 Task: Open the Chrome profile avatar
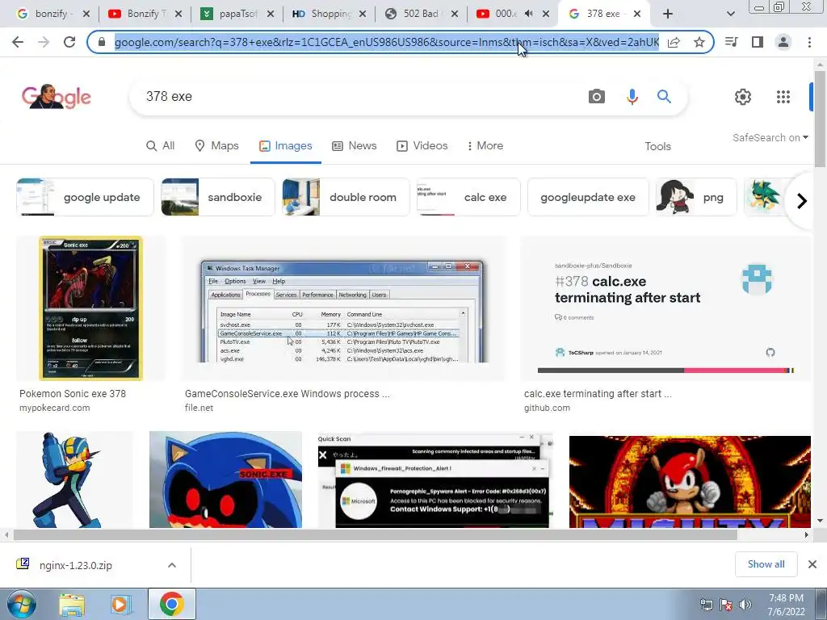(783, 42)
